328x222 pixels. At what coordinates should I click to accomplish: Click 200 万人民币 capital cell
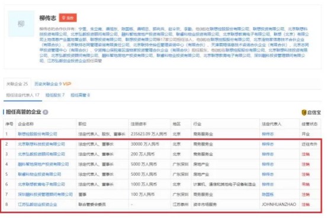click(x=143, y=154)
